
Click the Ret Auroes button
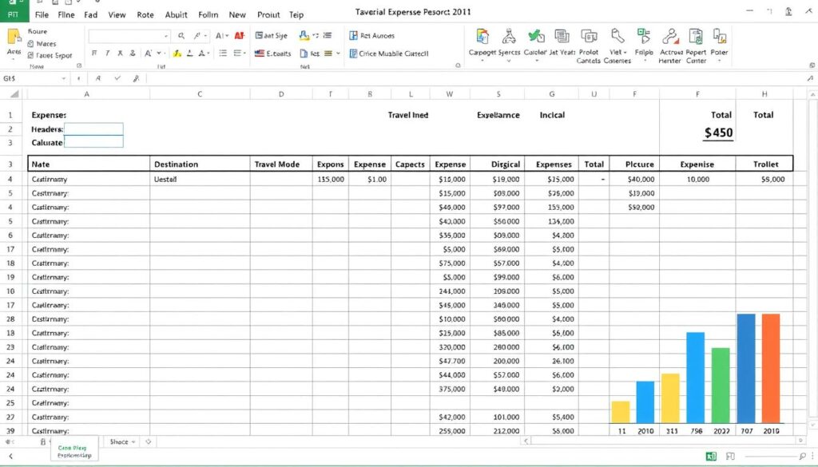tap(372, 35)
